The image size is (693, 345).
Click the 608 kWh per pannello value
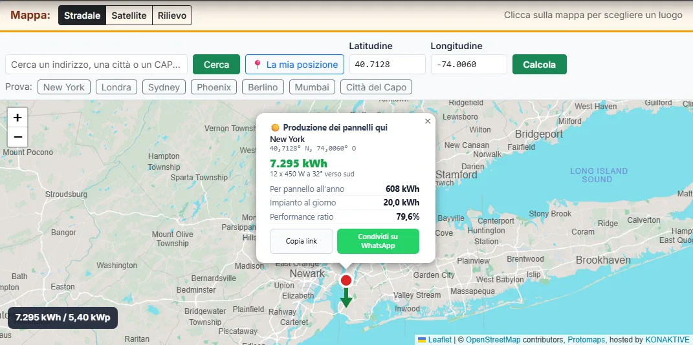(402, 189)
